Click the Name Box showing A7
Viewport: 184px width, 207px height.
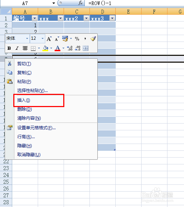tap(25, 3)
